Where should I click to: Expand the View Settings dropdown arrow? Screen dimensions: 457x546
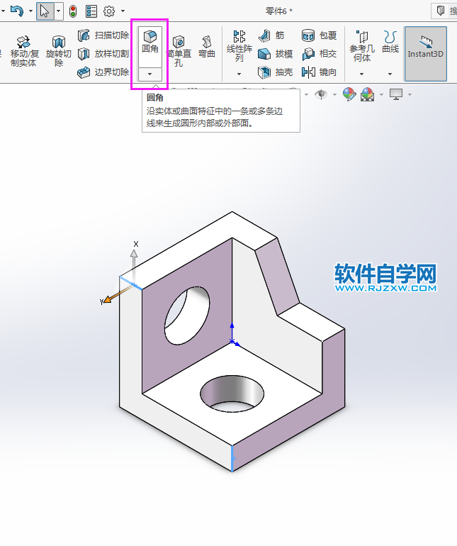tap(410, 94)
